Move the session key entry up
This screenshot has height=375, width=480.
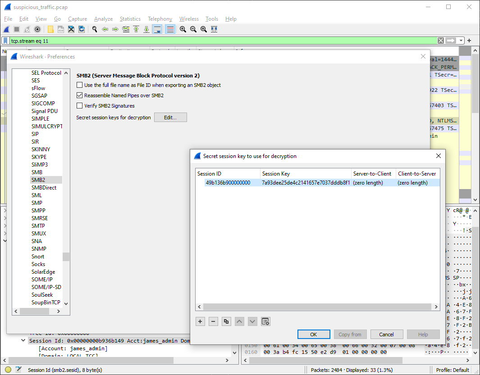point(239,321)
